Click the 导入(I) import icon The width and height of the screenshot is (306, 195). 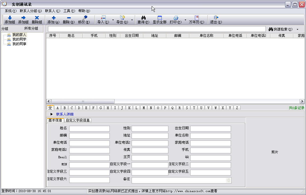(x=103, y=18)
